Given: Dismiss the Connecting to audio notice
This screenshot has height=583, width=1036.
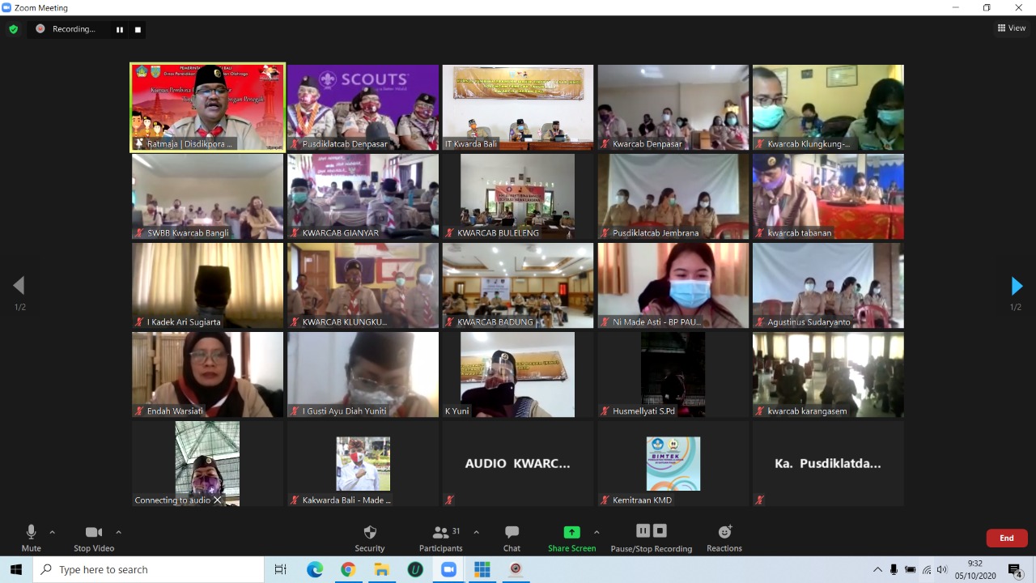Looking at the screenshot, I should coord(217,500).
